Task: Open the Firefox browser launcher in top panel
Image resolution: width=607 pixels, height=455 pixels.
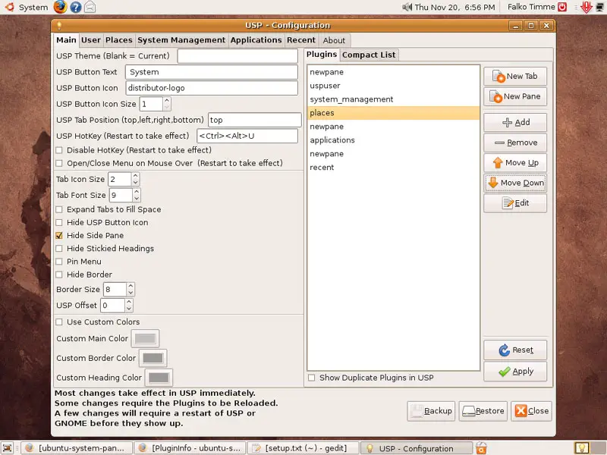Action: click(60, 7)
